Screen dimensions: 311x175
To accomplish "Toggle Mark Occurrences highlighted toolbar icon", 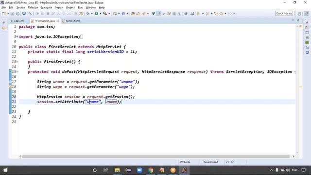I will point(159,14).
